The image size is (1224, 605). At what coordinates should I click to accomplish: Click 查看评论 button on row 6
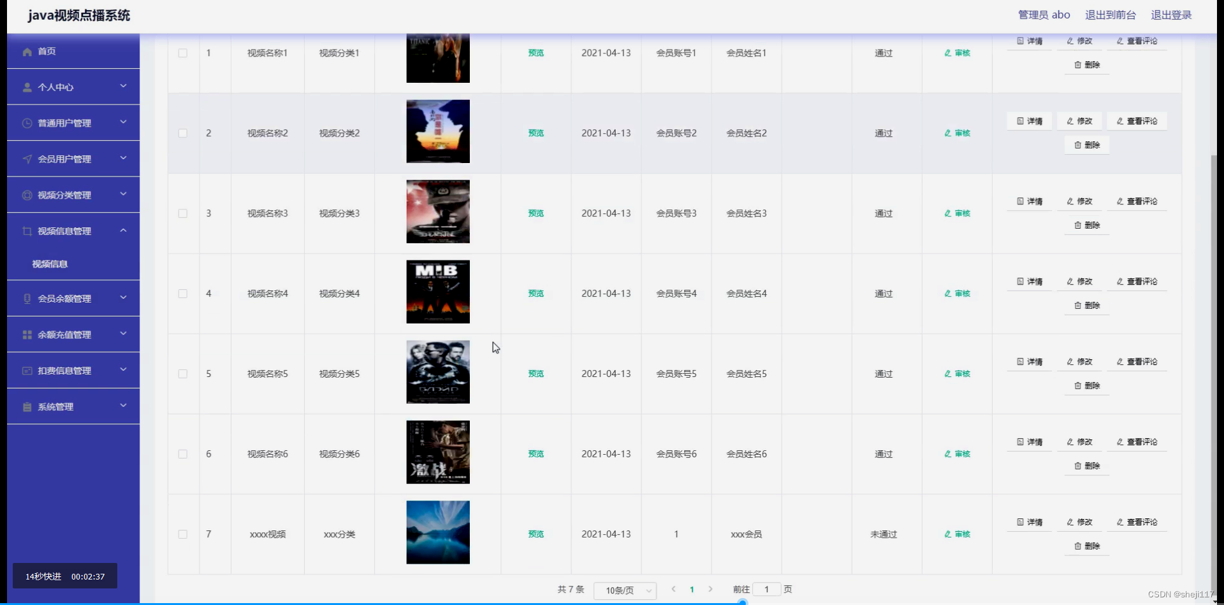click(1137, 441)
